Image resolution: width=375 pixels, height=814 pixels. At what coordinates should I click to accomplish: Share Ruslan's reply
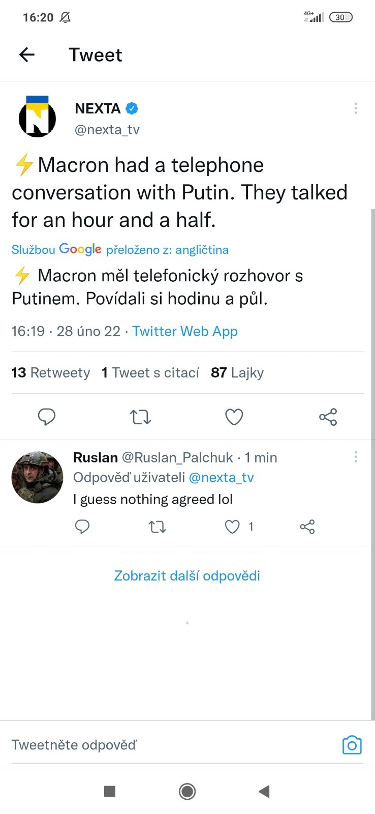pyautogui.click(x=307, y=527)
